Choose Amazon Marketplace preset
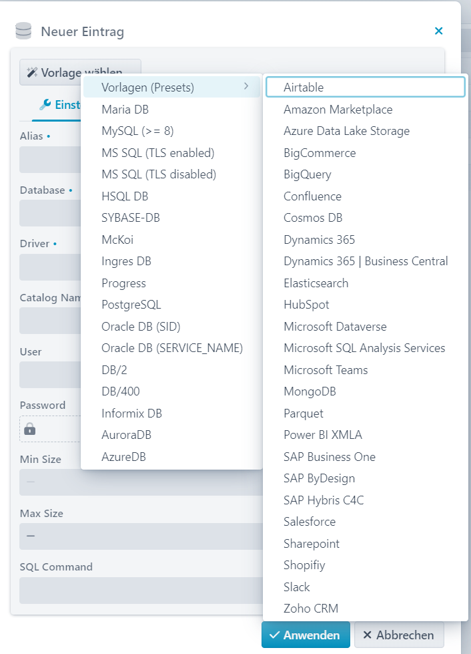 pos(365,110)
